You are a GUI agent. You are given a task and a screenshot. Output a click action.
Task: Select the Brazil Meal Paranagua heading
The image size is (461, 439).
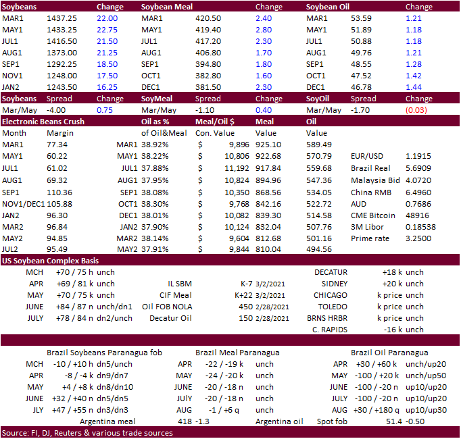click(237, 353)
